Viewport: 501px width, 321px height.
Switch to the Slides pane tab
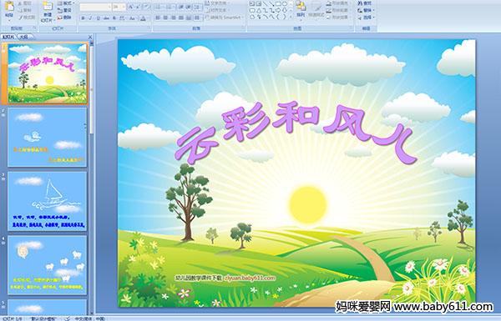click(x=8, y=37)
